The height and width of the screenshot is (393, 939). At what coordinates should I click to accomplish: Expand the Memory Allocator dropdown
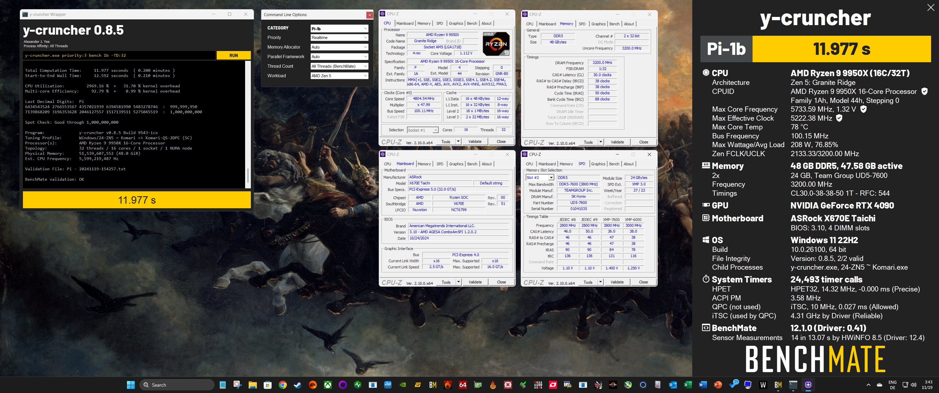tap(339, 47)
